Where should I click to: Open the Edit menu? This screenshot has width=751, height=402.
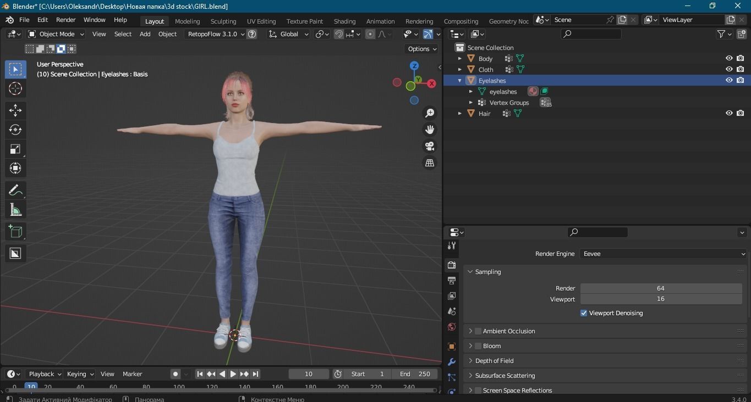(x=42, y=20)
